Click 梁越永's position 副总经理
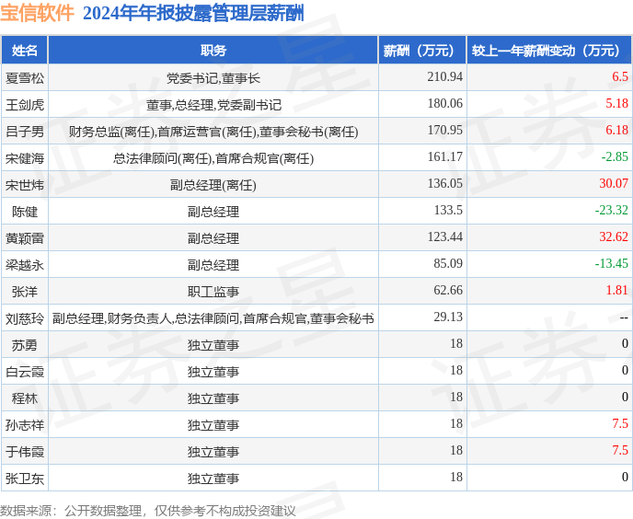The height and width of the screenshot is (519, 633). pos(213,264)
